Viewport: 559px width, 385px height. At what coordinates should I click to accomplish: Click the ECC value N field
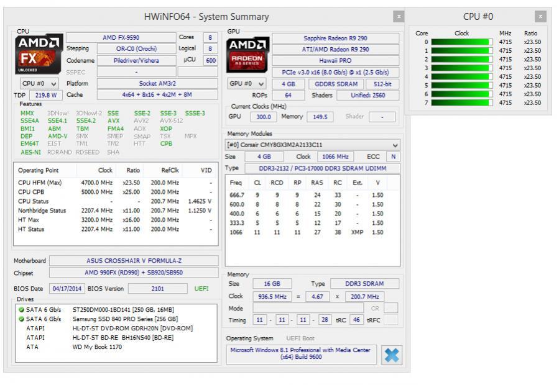pyautogui.click(x=393, y=156)
